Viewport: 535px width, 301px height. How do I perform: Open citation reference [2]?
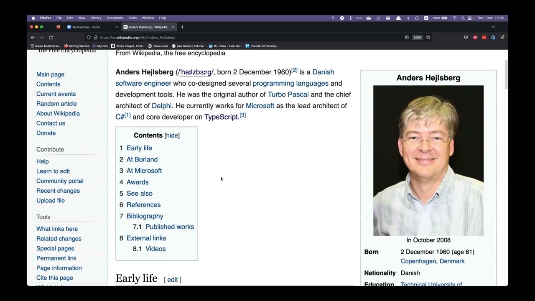coord(294,70)
